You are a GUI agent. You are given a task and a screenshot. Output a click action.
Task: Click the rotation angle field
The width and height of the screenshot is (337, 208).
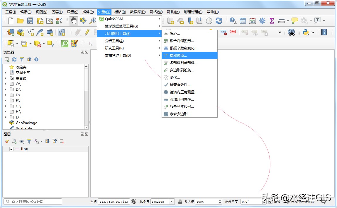tap(251, 202)
